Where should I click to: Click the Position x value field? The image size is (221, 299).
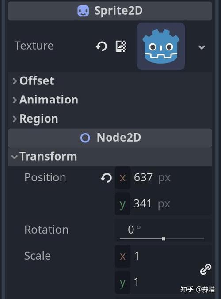point(164,178)
